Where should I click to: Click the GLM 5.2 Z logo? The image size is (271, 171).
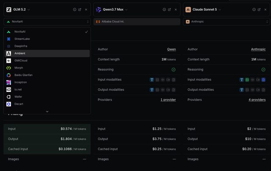click(x=9, y=9)
